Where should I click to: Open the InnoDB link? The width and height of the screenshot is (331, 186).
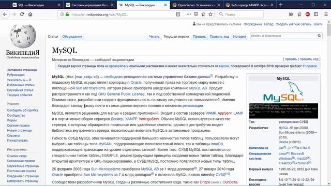coord(217,144)
